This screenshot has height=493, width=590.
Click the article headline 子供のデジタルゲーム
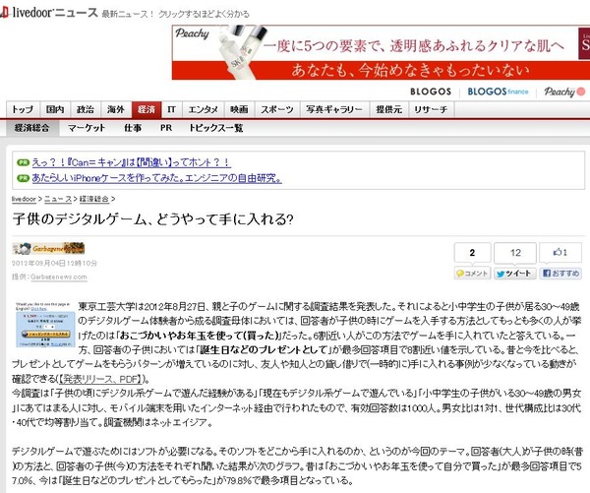click(x=152, y=218)
